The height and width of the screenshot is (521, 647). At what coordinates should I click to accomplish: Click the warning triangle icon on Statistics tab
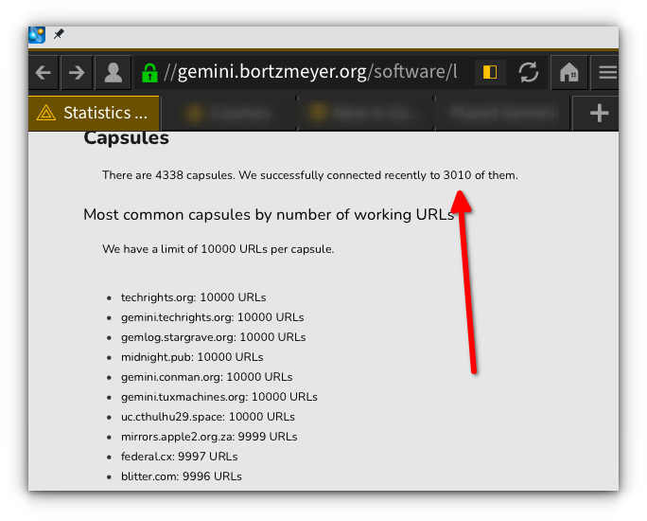(45, 113)
